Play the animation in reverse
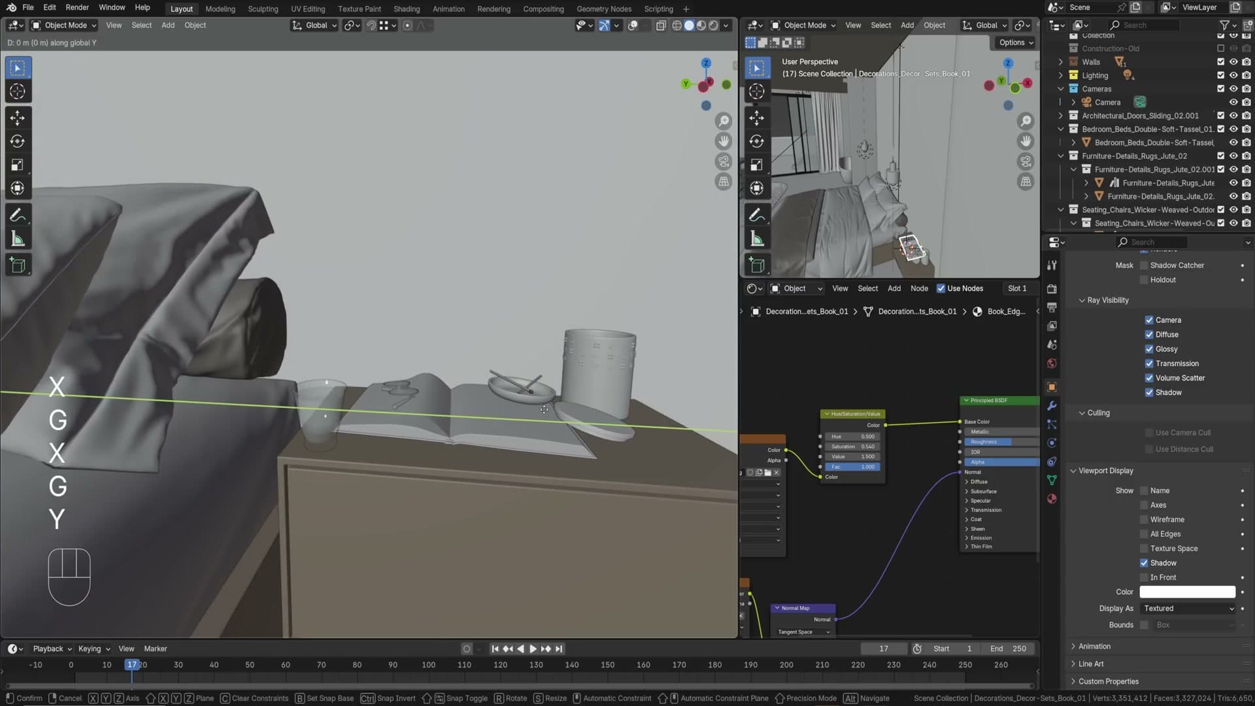Viewport: 1255px width, 706px height. click(x=520, y=649)
